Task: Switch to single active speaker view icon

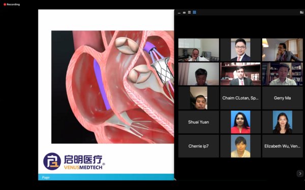Action: (184, 13)
